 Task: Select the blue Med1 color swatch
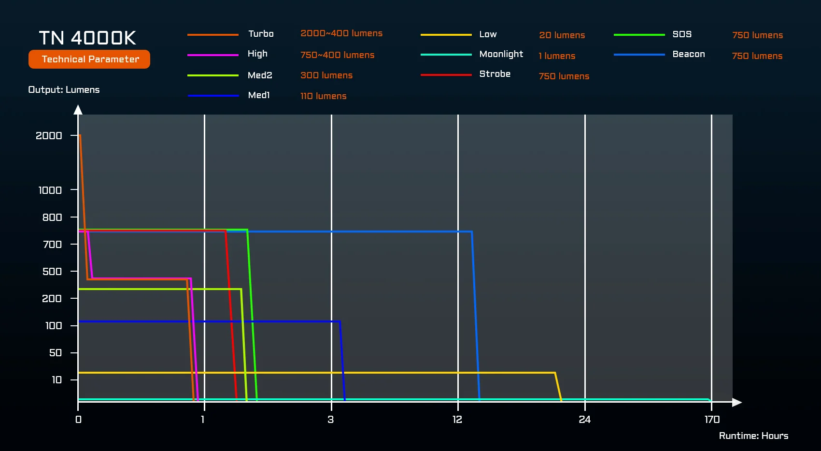tap(212, 95)
